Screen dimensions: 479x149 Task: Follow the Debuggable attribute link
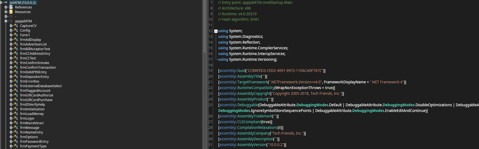tap(248, 105)
